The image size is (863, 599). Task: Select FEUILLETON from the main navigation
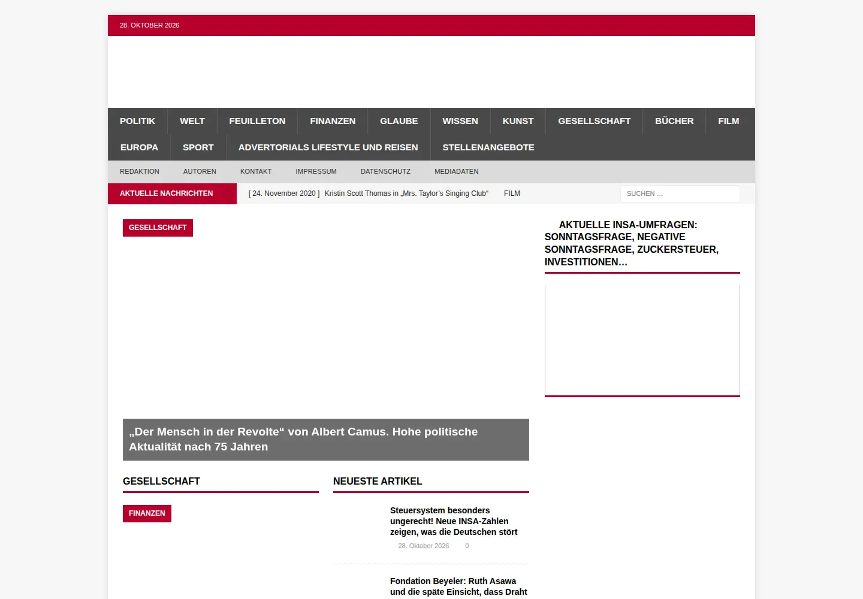[x=257, y=121]
